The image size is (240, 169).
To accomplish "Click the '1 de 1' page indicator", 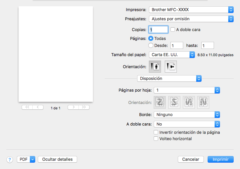I will (x=56, y=108).
